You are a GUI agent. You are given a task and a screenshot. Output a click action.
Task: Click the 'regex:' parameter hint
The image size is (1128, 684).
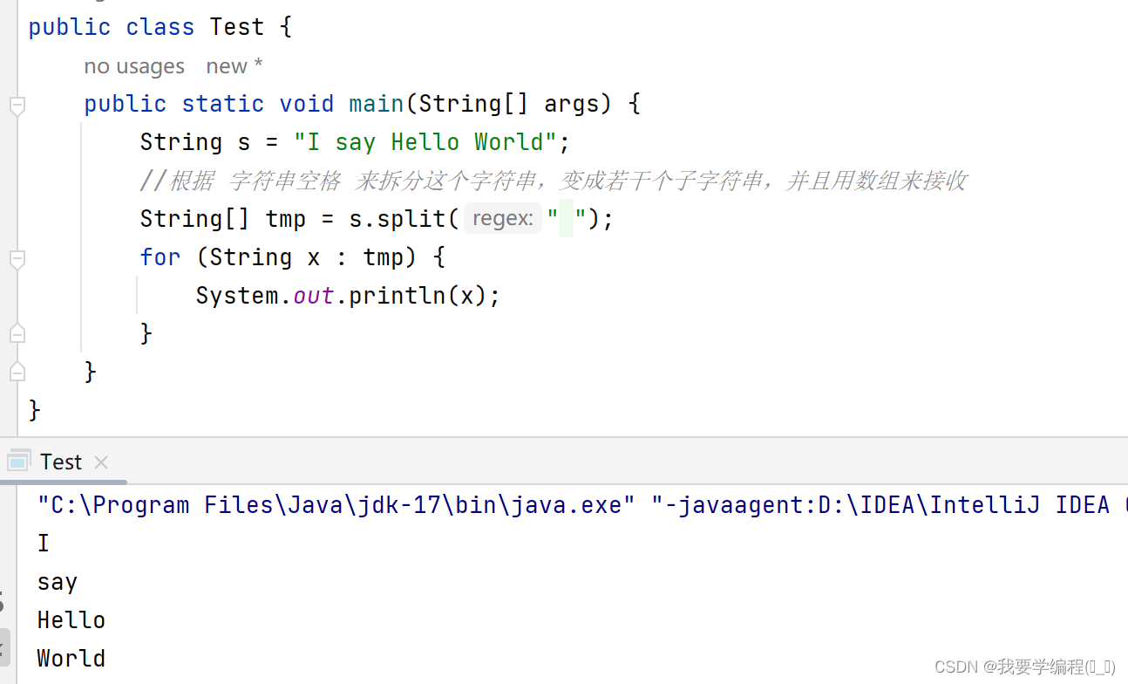click(x=502, y=218)
